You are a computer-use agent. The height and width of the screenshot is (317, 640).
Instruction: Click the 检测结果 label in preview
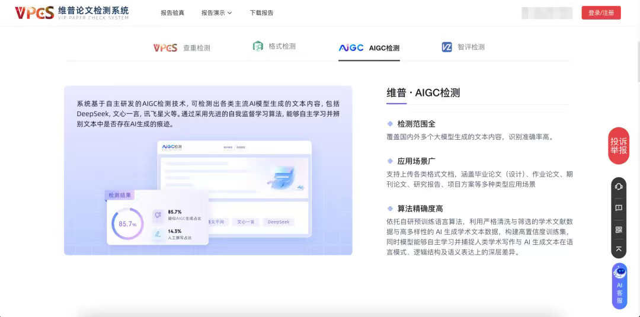coord(120,196)
